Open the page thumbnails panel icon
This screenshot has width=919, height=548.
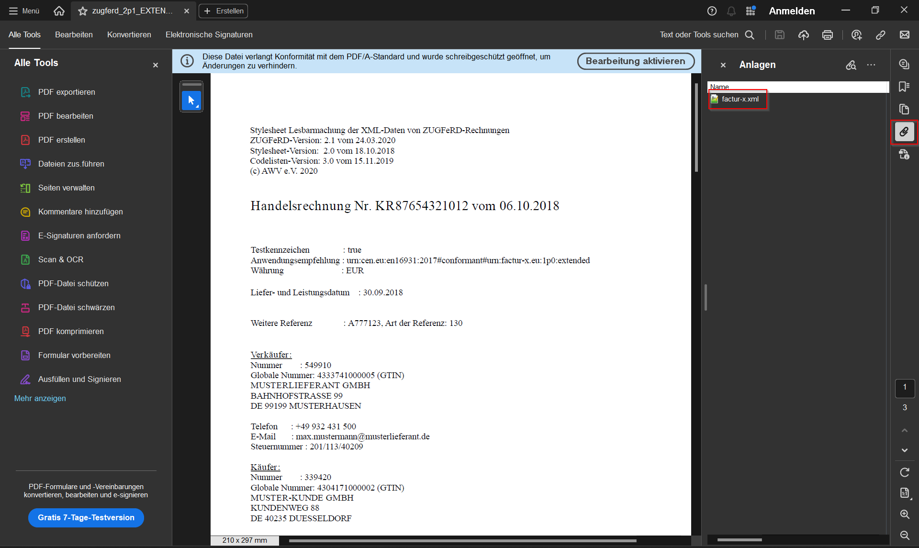pyautogui.click(x=904, y=109)
